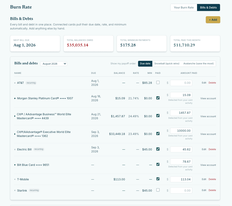Edit the AT&T bill
232x206 pixels.
coord(204,83)
